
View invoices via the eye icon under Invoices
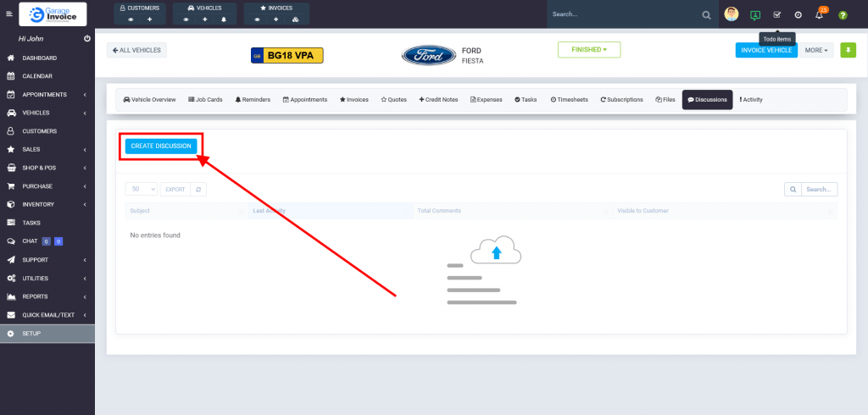[257, 19]
